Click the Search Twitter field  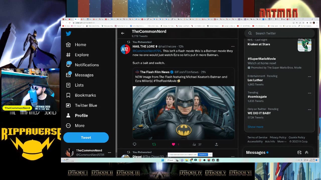click(x=279, y=33)
